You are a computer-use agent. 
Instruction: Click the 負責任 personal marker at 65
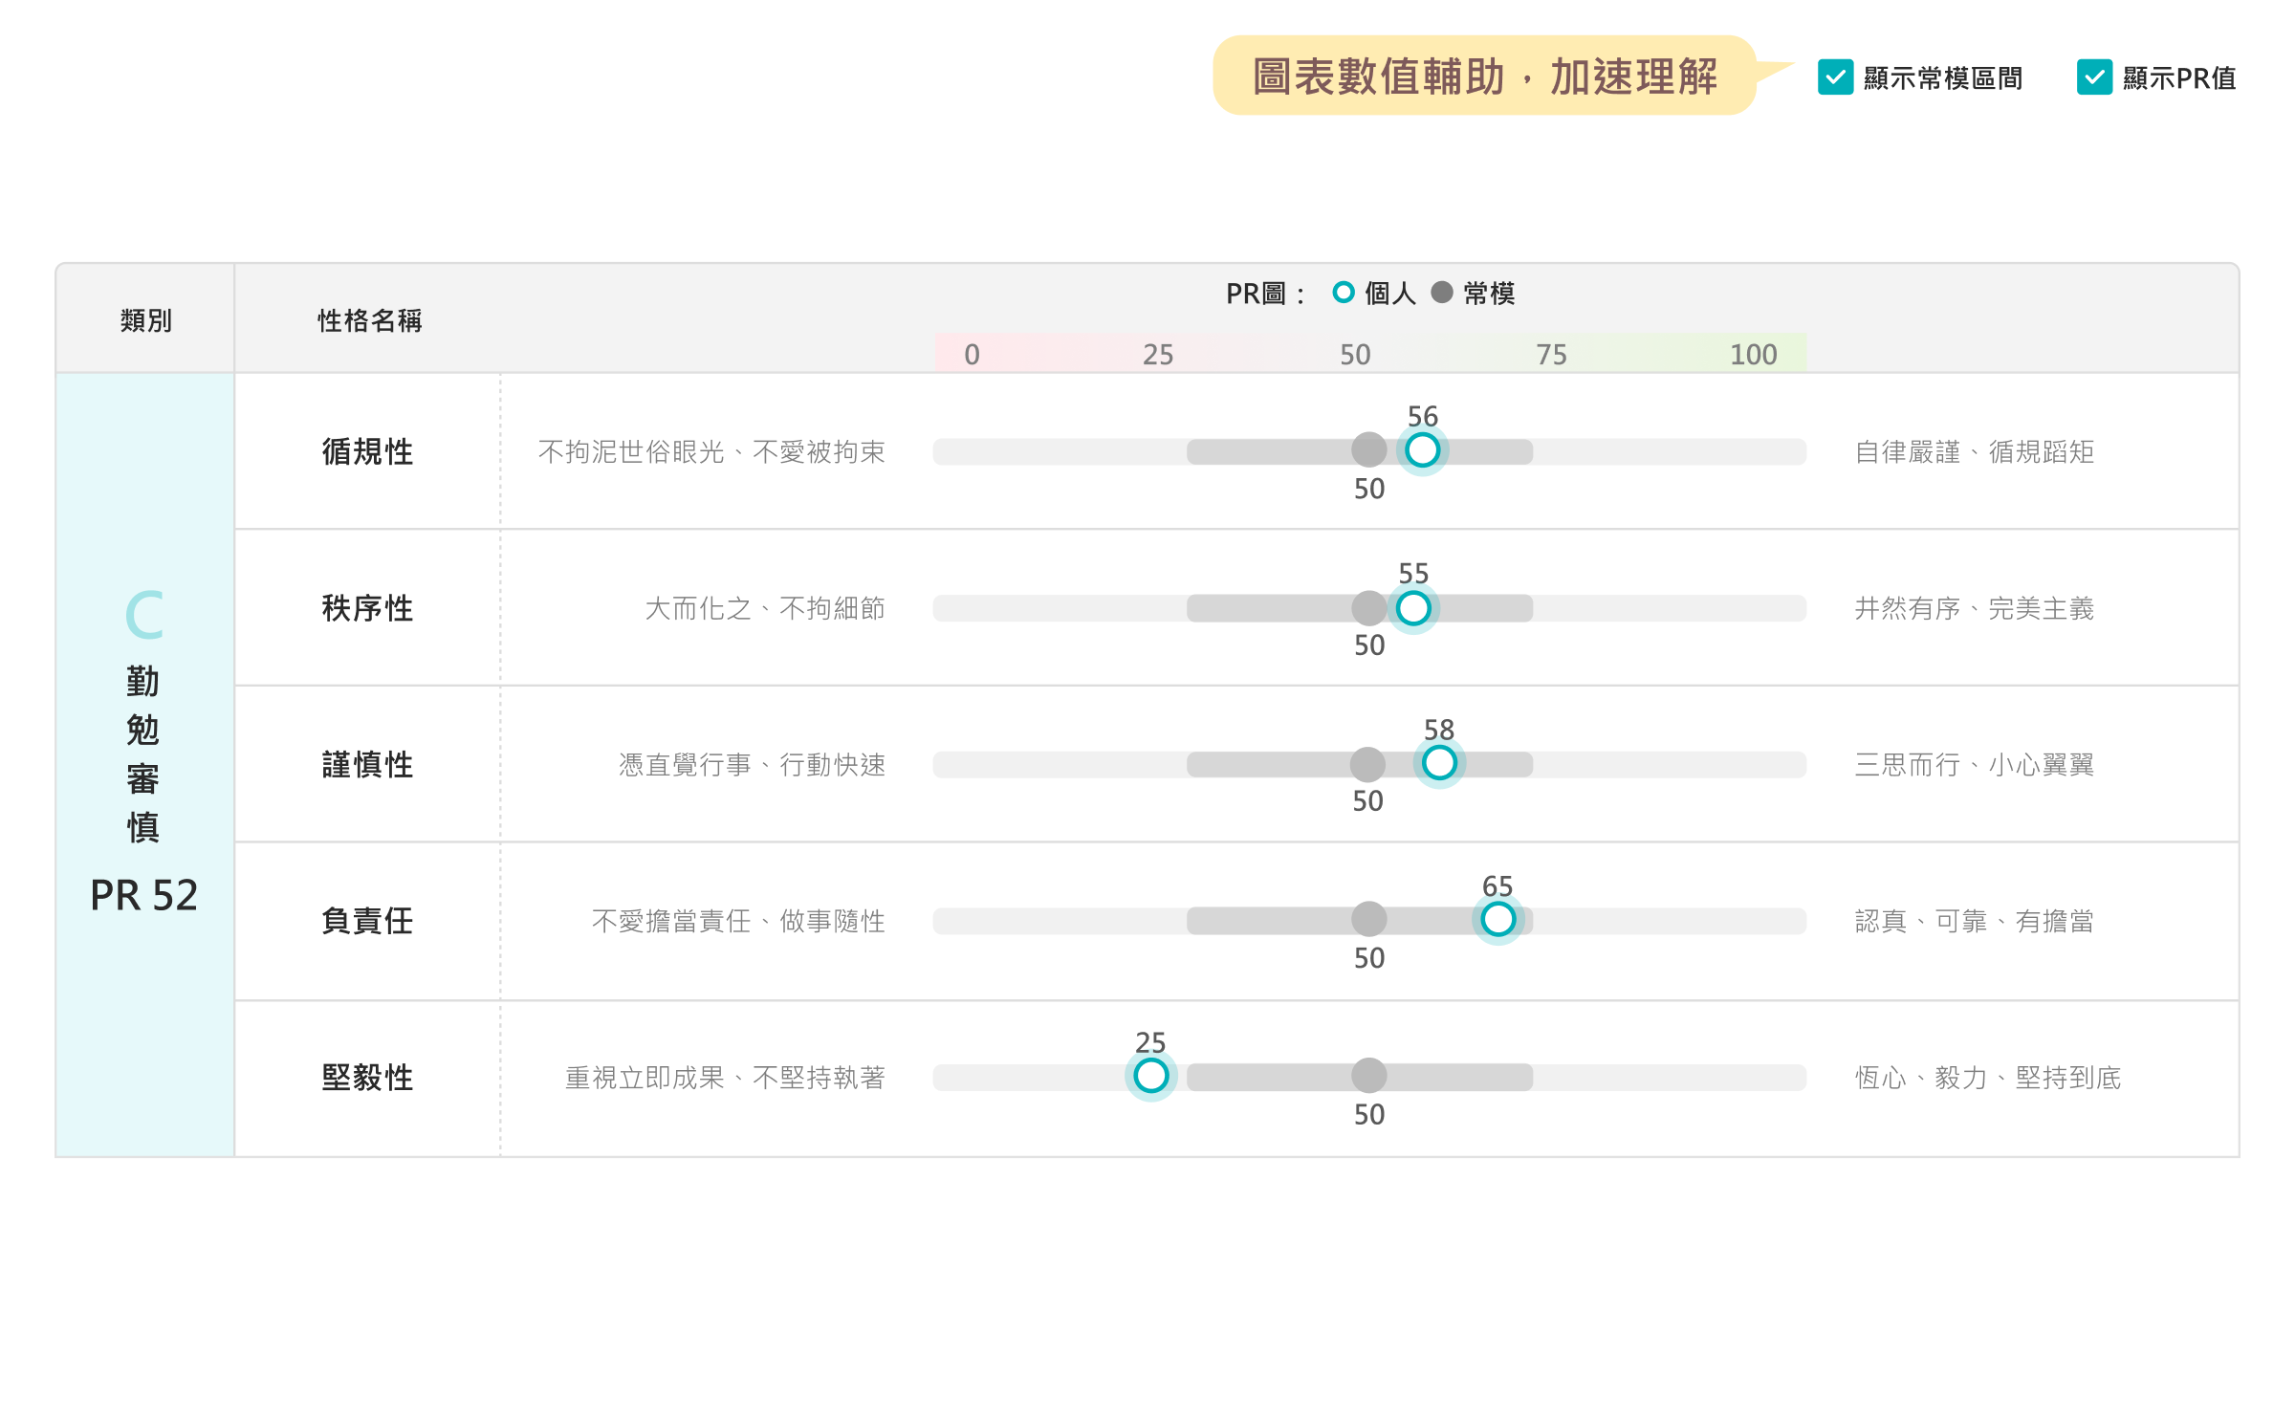click(x=1497, y=919)
